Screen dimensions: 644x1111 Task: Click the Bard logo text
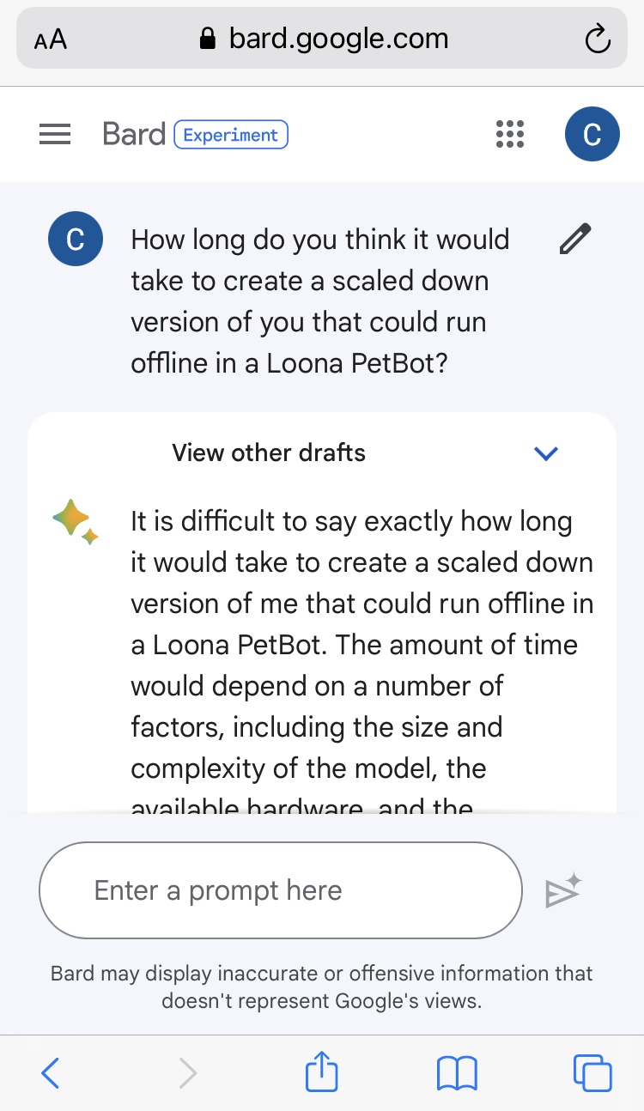click(x=133, y=135)
